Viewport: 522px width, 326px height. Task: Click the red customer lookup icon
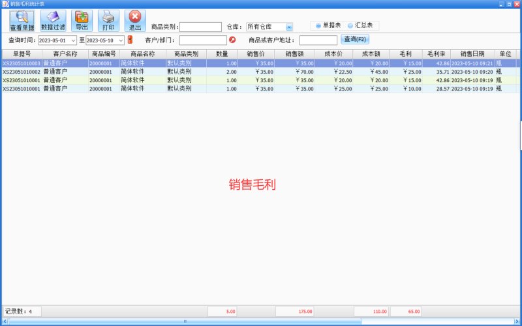[232, 40]
